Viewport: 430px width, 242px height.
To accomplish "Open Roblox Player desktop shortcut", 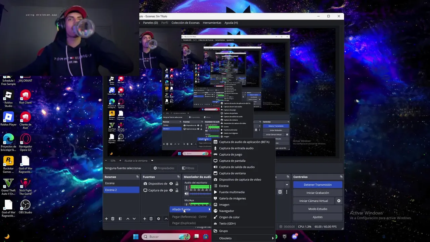I will click(x=8, y=119).
